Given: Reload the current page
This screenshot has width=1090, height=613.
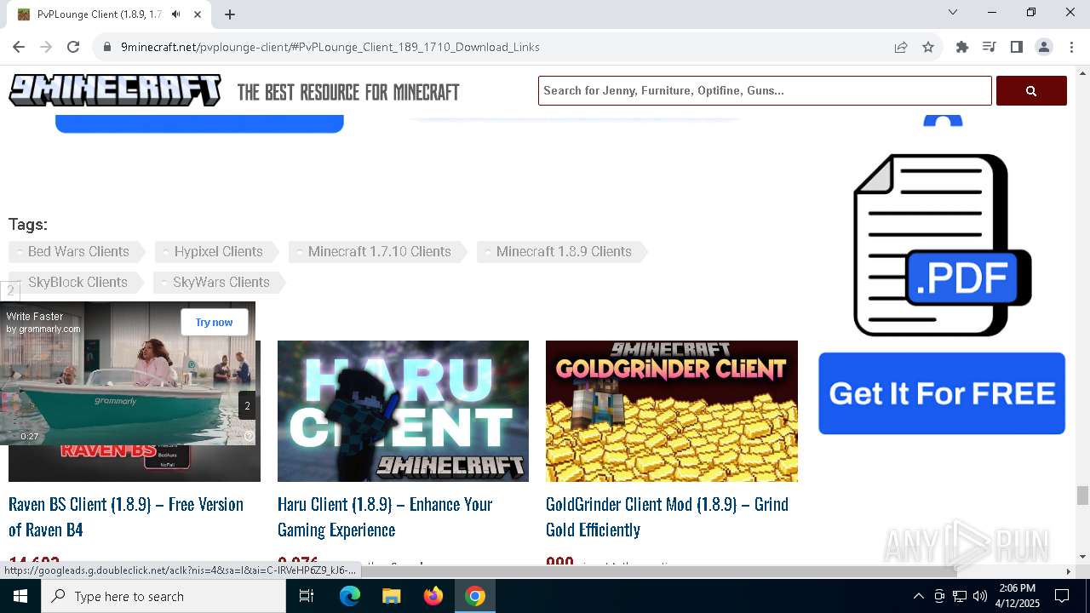Looking at the screenshot, I should tap(73, 47).
